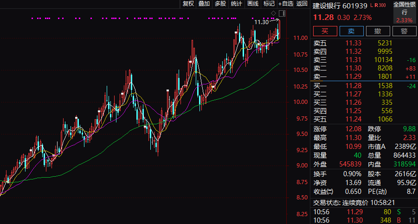The image size is (418, 224).
Task: Click the 跌停 value 9.88
Action: point(409,129)
